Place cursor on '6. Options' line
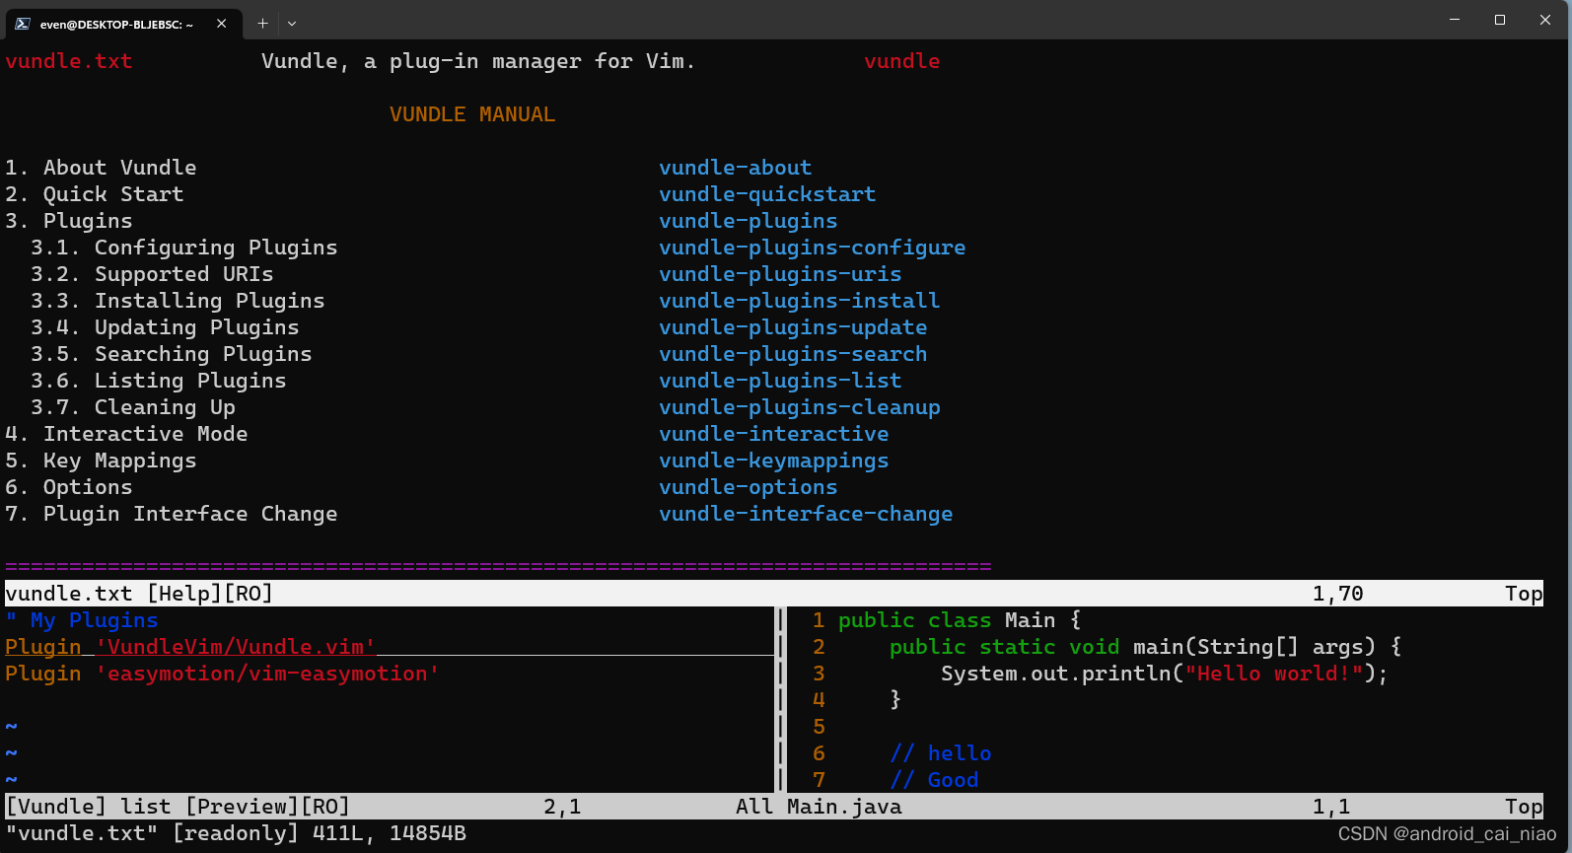 [69, 487]
